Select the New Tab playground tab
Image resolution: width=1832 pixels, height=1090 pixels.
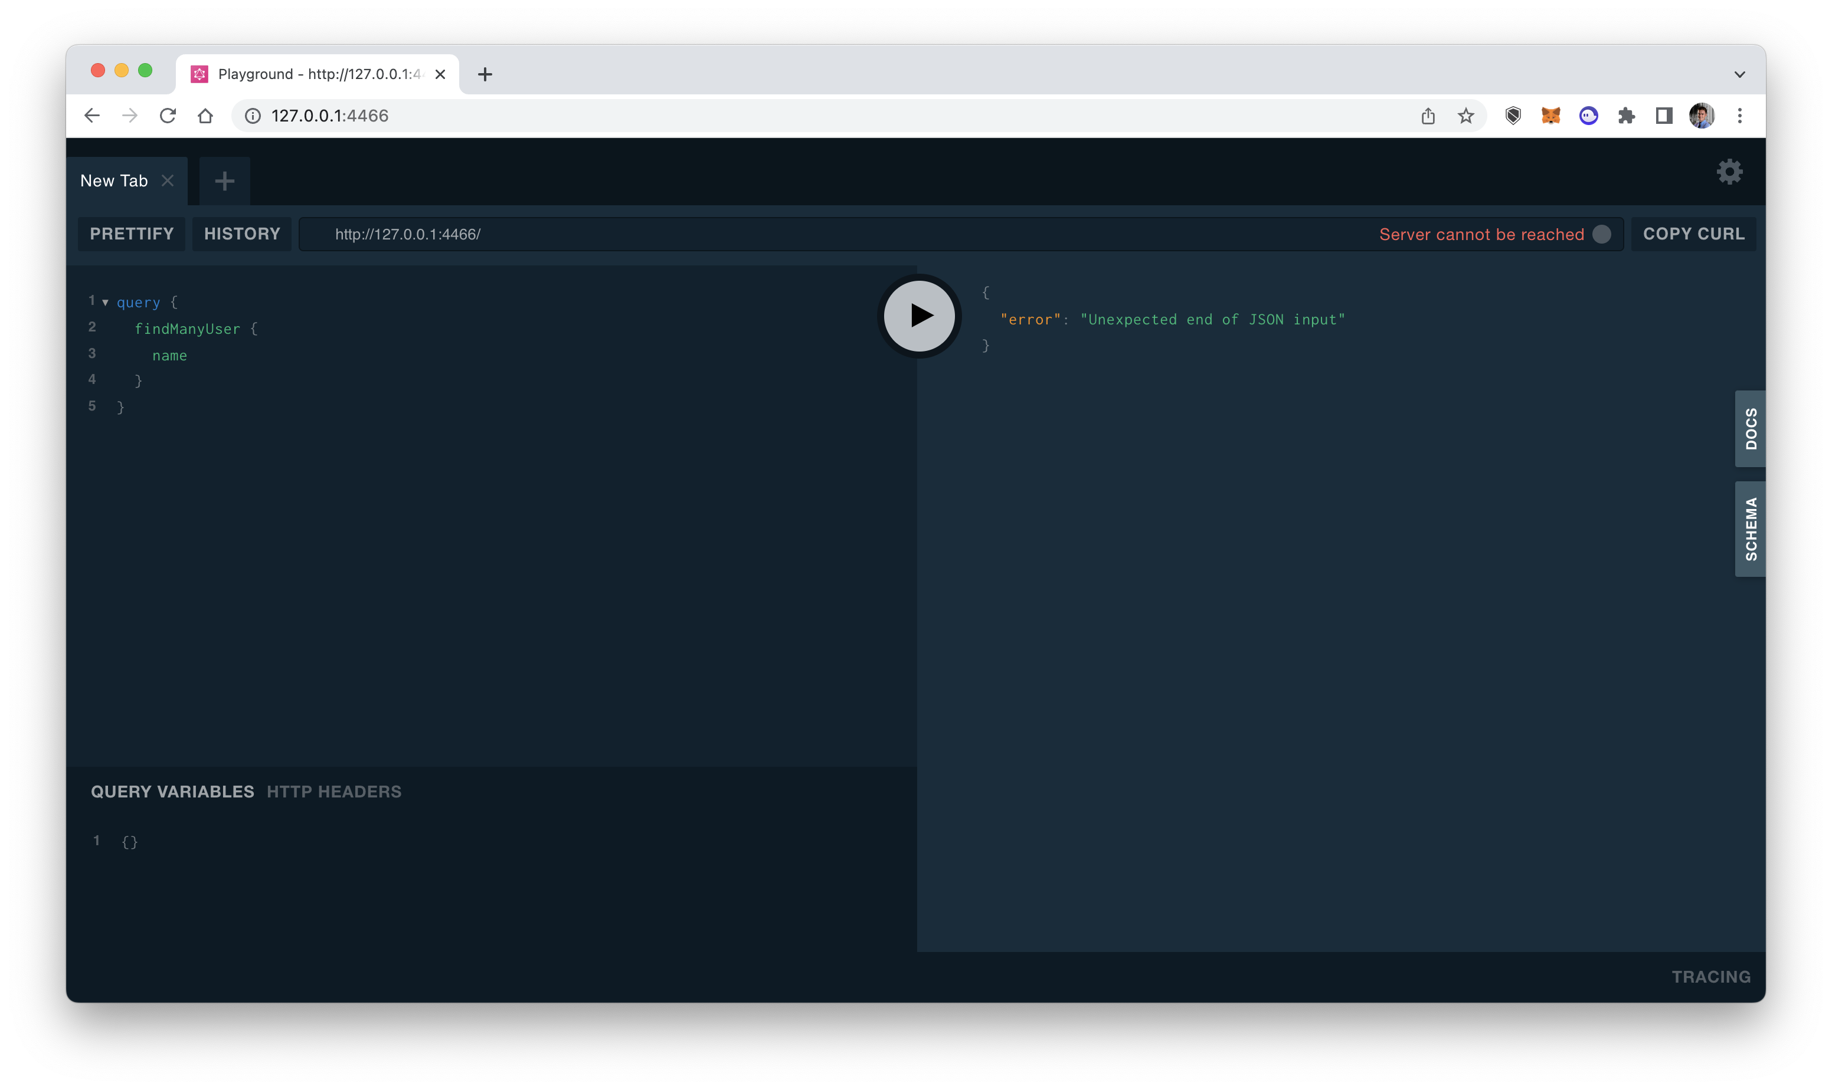click(114, 180)
